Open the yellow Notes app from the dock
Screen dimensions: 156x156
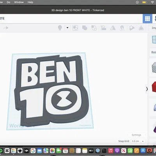[x=85, y=151]
